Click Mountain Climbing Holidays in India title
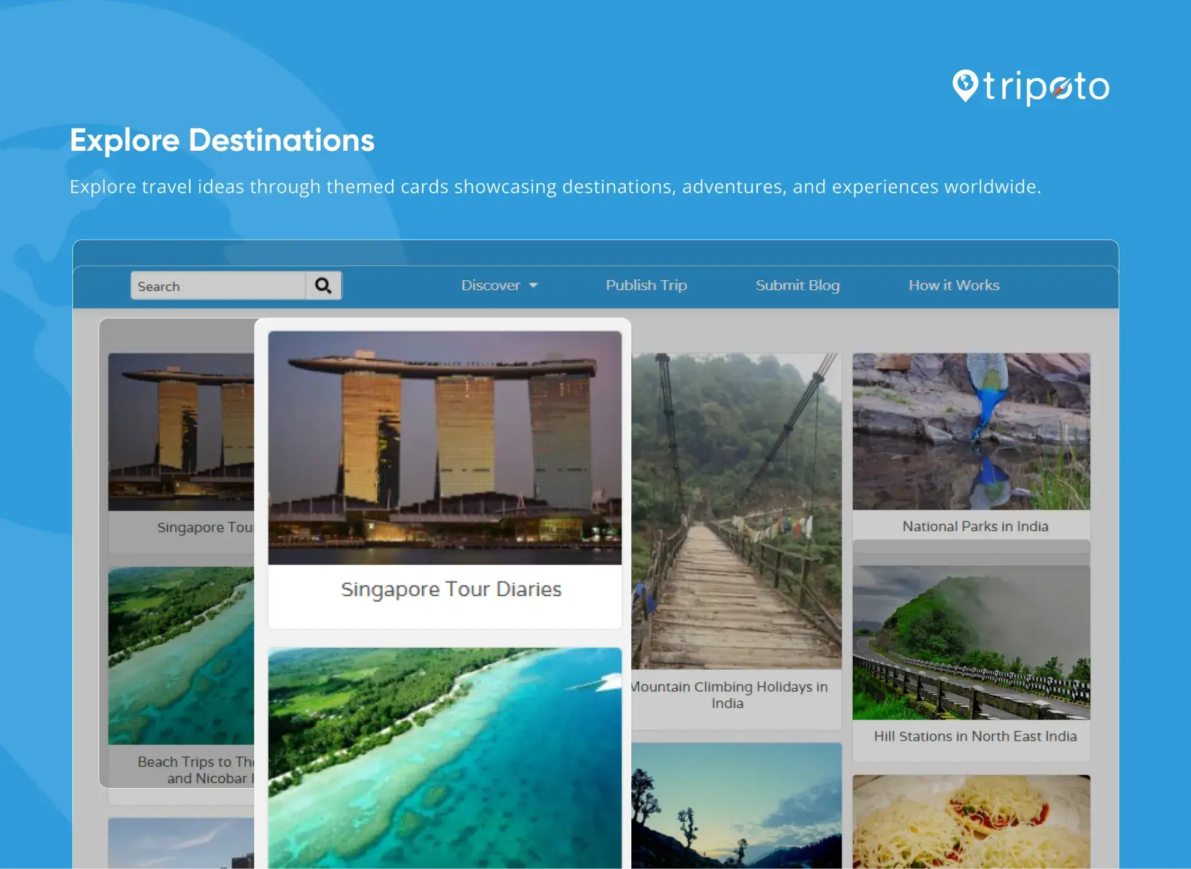Image resolution: width=1191 pixels, height=869 pixels. point(729,695)
